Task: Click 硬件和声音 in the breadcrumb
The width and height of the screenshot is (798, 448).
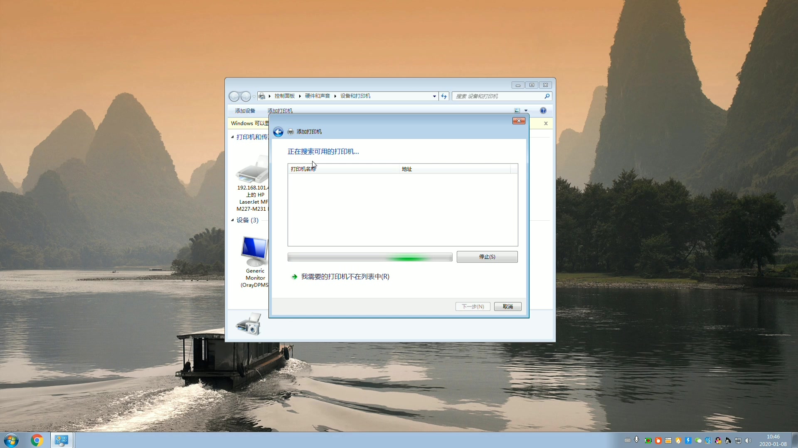Action: point(318,96)
